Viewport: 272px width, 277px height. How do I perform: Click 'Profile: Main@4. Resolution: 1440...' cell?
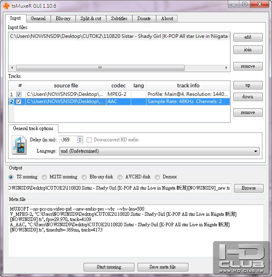[188, 94]
